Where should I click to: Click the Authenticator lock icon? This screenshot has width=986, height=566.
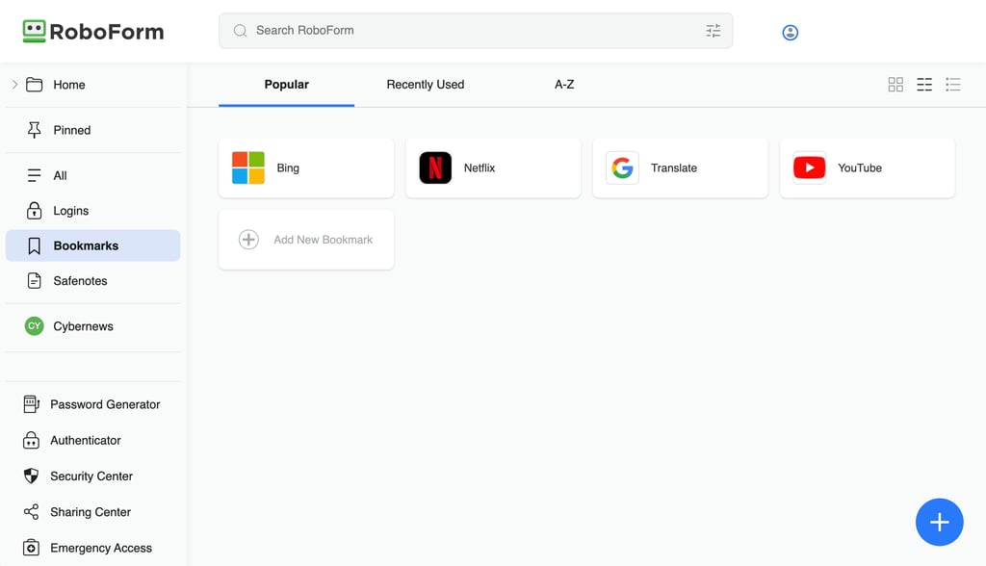32,440
